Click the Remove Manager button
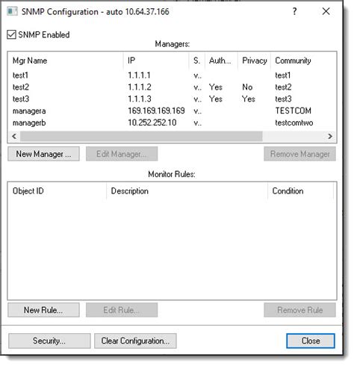This screenshot has height=366, width=354. 299,154
